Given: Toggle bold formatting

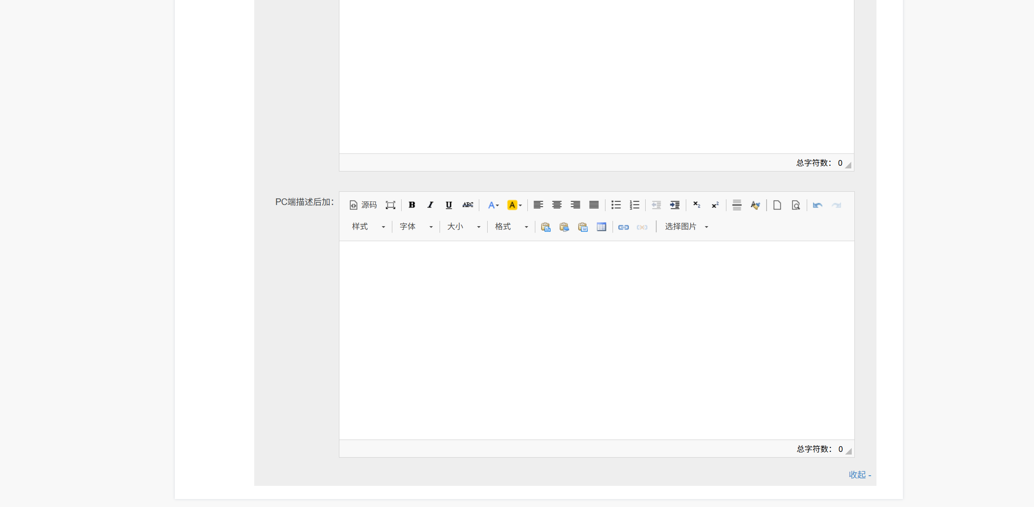Looking at the screenshot, I should (x=412, y=205).
